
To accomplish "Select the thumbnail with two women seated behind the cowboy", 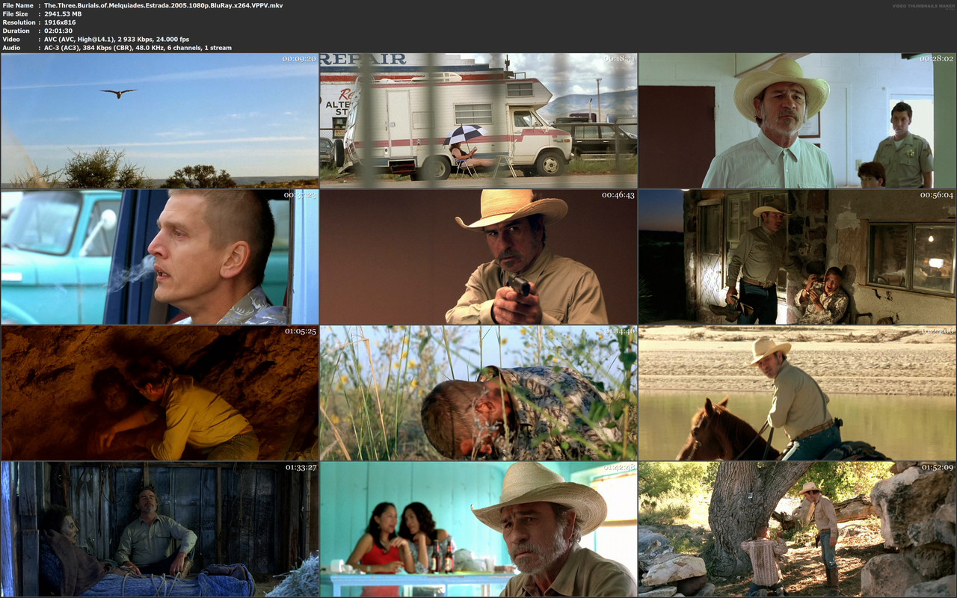I will [x=478, y=528].
